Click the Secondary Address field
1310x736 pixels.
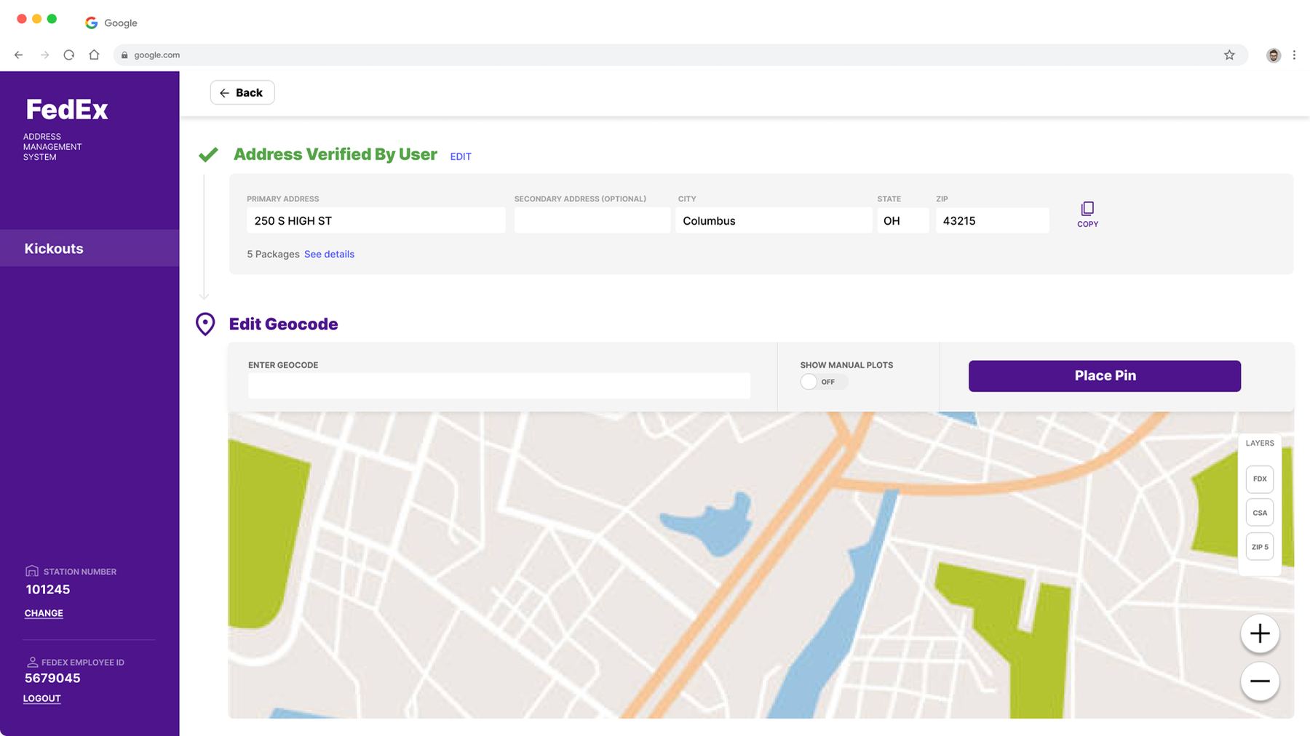[592, 220]
